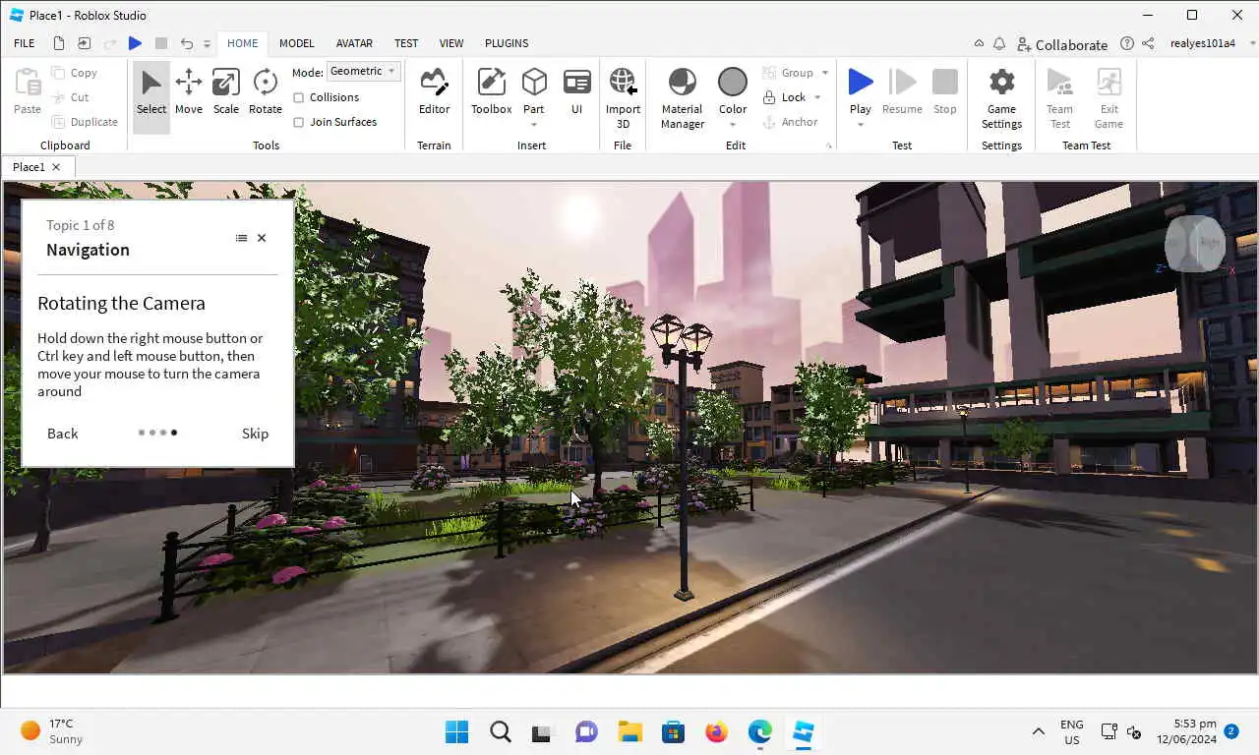Open the Toolbox
Viewport: 1259px width, 755px height.
tap(491, 93)
